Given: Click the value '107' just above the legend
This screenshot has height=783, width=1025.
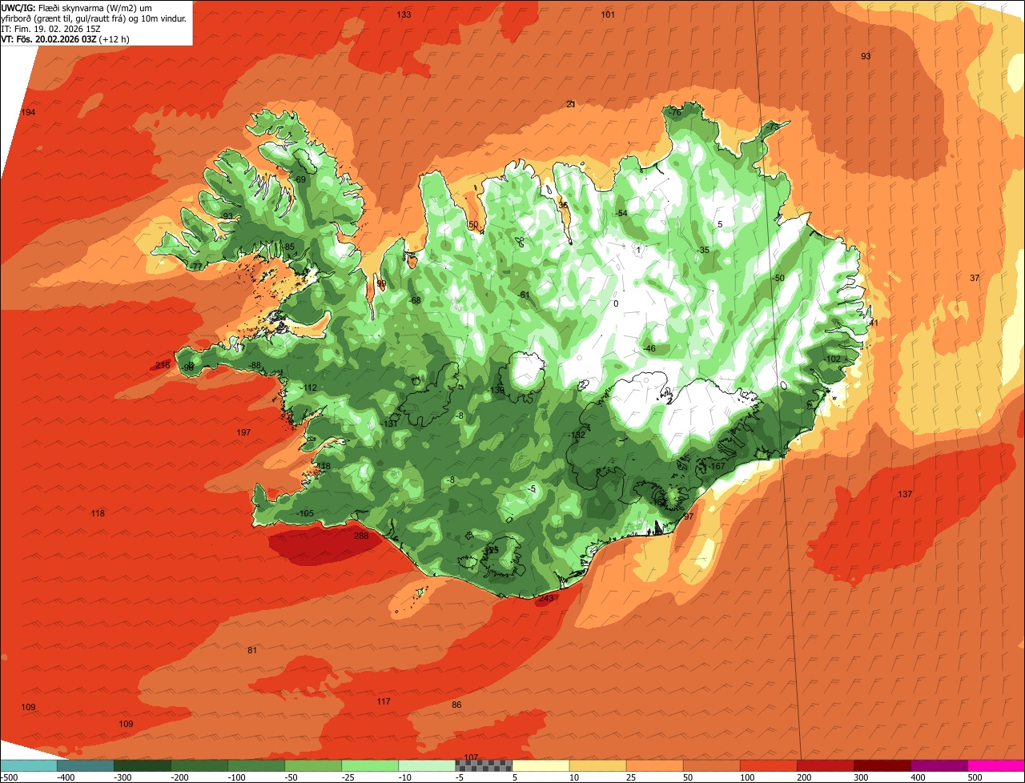Looking at the screenshot, I should tap(471, 757).
